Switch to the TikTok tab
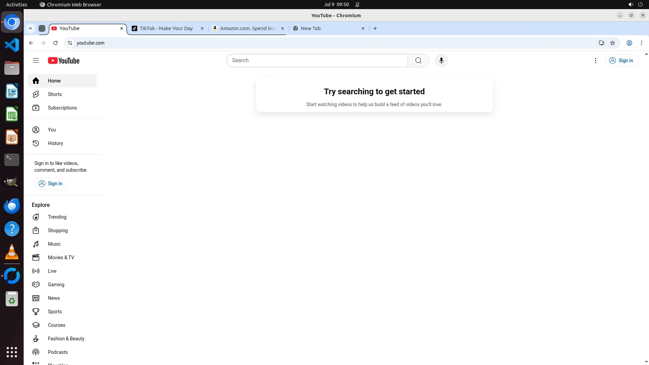649x365 pixels. coord(166,28)
